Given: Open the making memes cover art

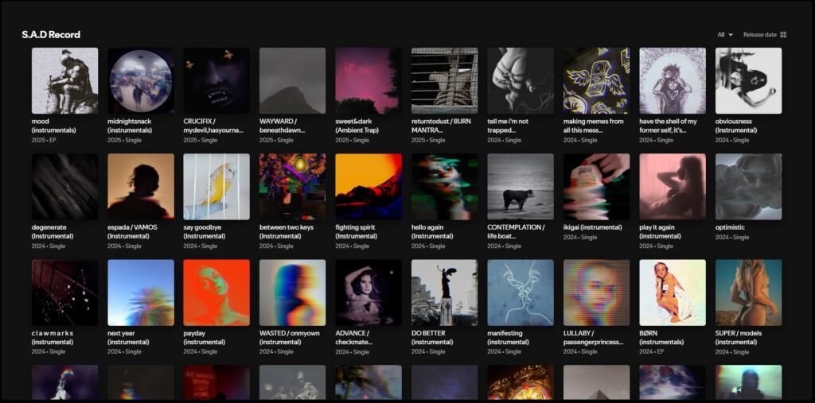Looking at the screenshot, I should tap(597, 80).
